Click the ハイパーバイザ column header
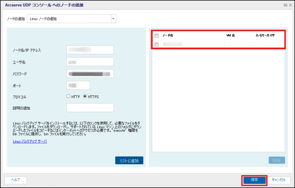 point(265,35)
